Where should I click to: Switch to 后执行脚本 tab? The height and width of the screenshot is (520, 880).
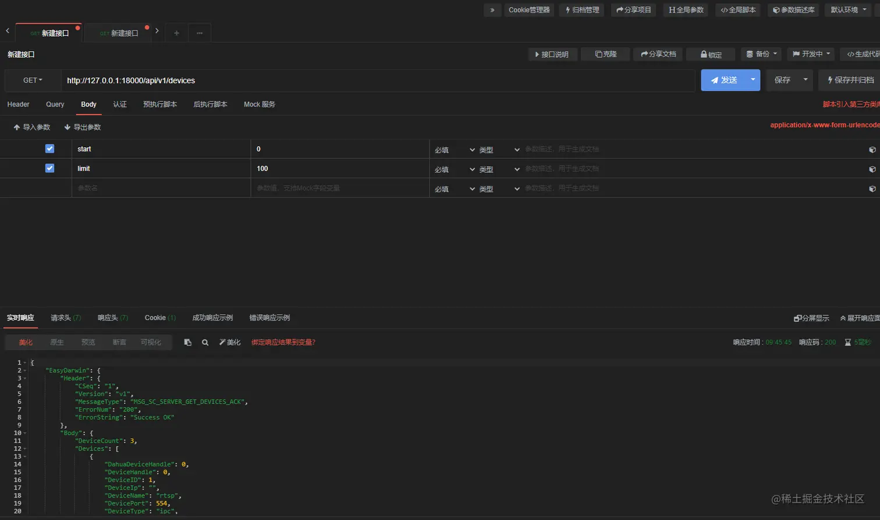210,104
